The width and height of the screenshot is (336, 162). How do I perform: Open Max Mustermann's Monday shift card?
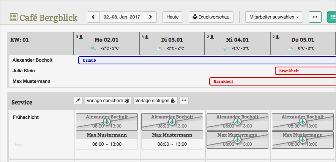pos(107,140)
